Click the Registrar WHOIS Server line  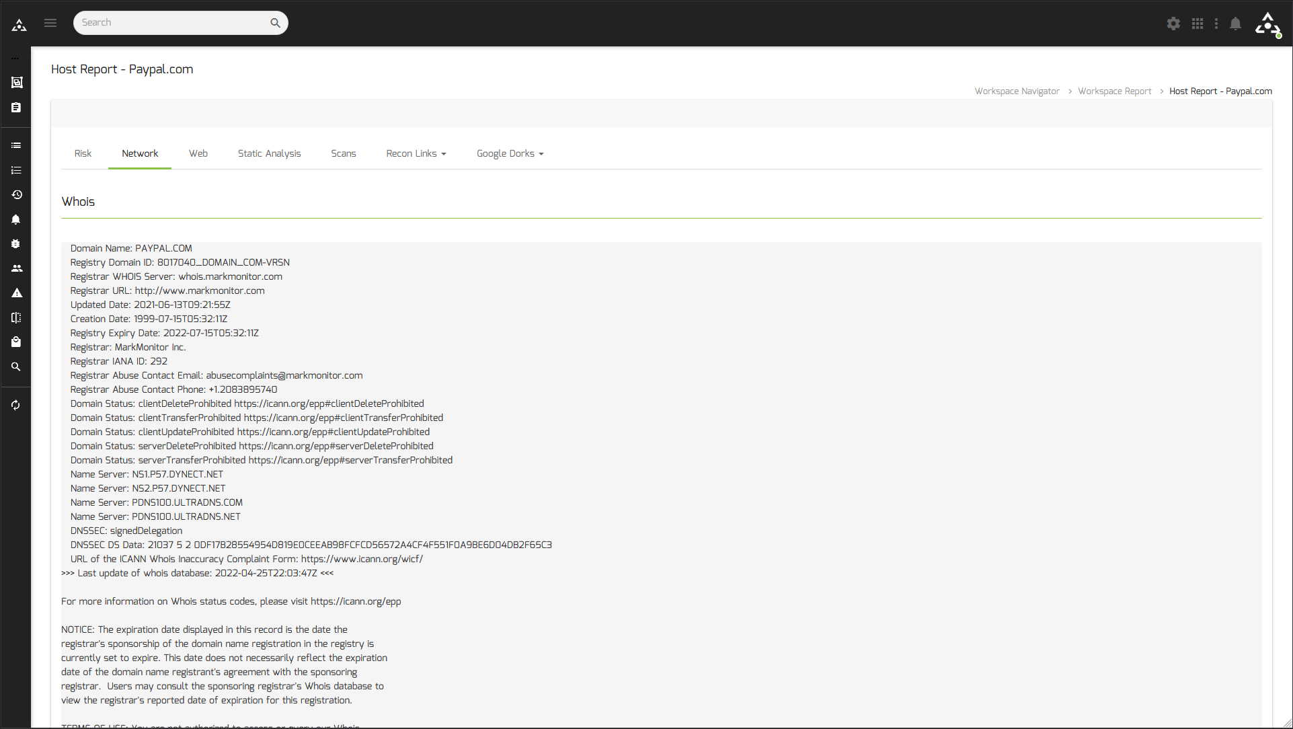pos(176,276)
